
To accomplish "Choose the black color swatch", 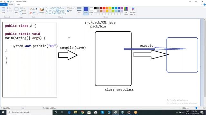I will [95, 8].
